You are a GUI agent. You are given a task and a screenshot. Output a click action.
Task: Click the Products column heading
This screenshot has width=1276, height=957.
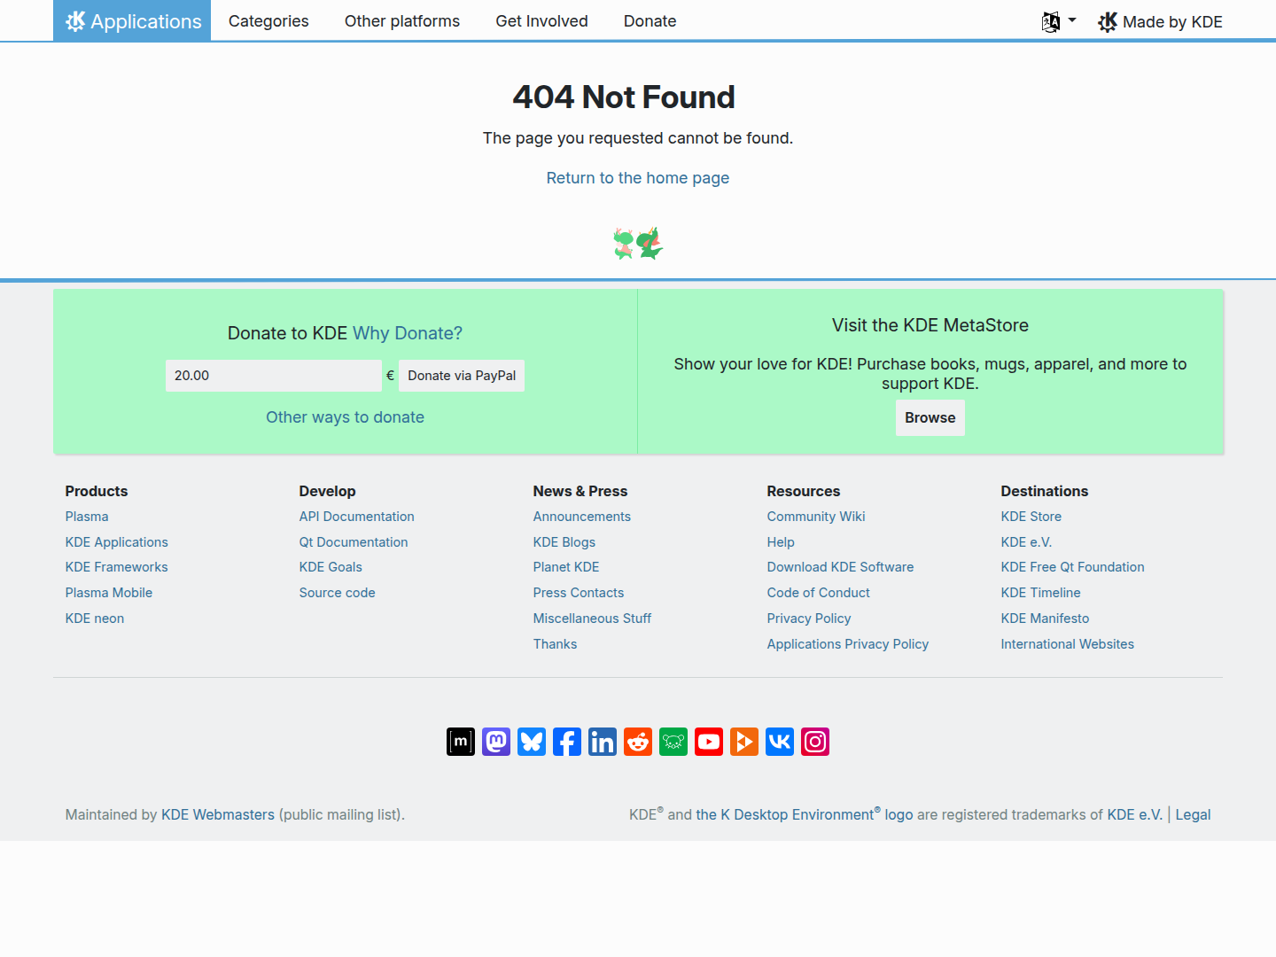97,491
